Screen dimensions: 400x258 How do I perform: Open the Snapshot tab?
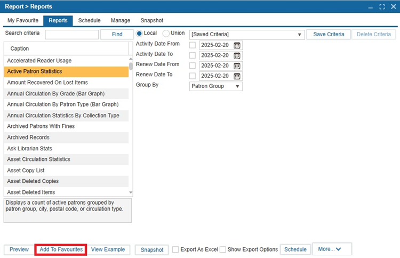[152, 20]
